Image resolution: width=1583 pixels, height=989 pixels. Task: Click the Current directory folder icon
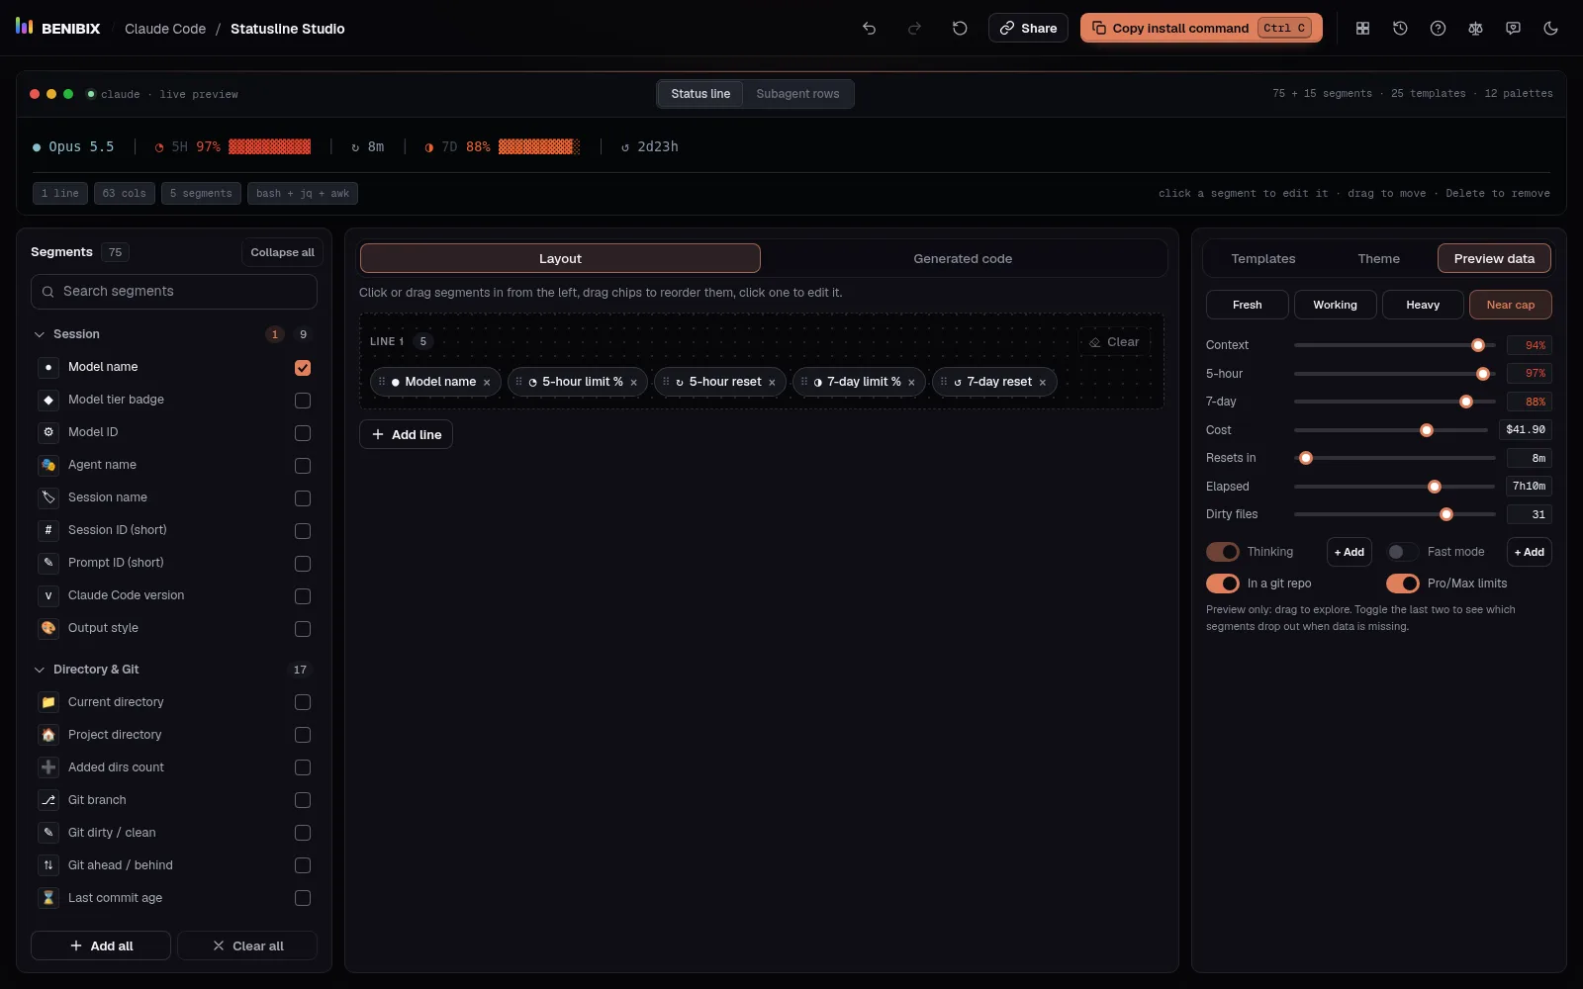[x=48, y=702]
